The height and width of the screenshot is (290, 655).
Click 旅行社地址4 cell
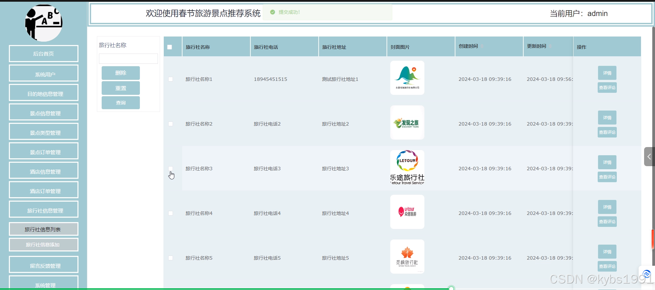click(335, 213)
